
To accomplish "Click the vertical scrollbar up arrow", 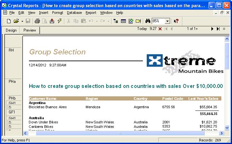I will 227,39.
